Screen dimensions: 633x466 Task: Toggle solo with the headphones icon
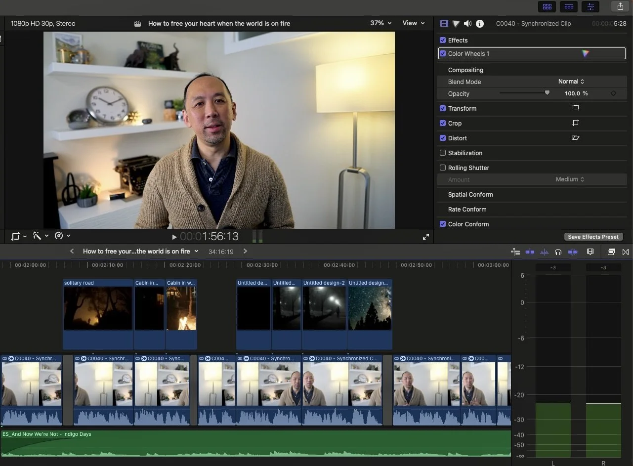point(558,252)
